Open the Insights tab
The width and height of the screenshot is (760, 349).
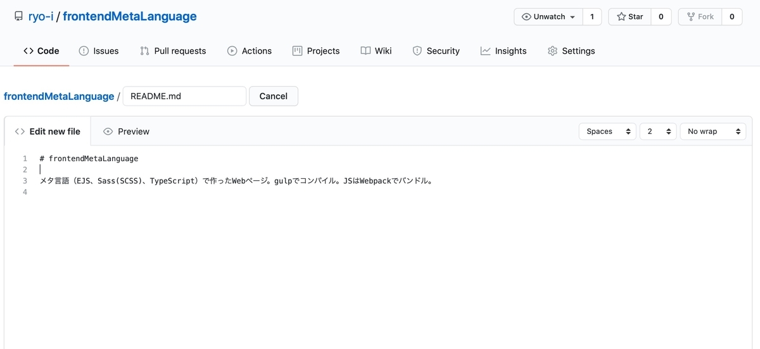(503, 51)
